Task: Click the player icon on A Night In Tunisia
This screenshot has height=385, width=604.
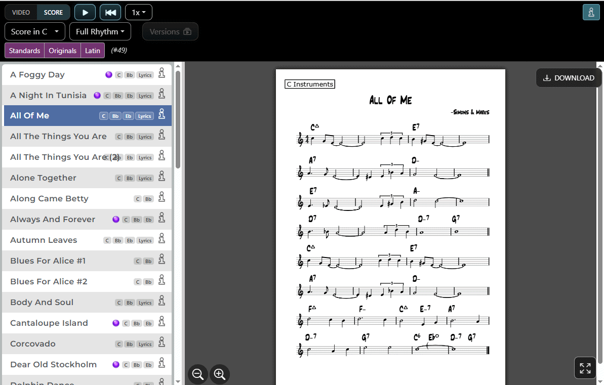Action: click(162, 94)
